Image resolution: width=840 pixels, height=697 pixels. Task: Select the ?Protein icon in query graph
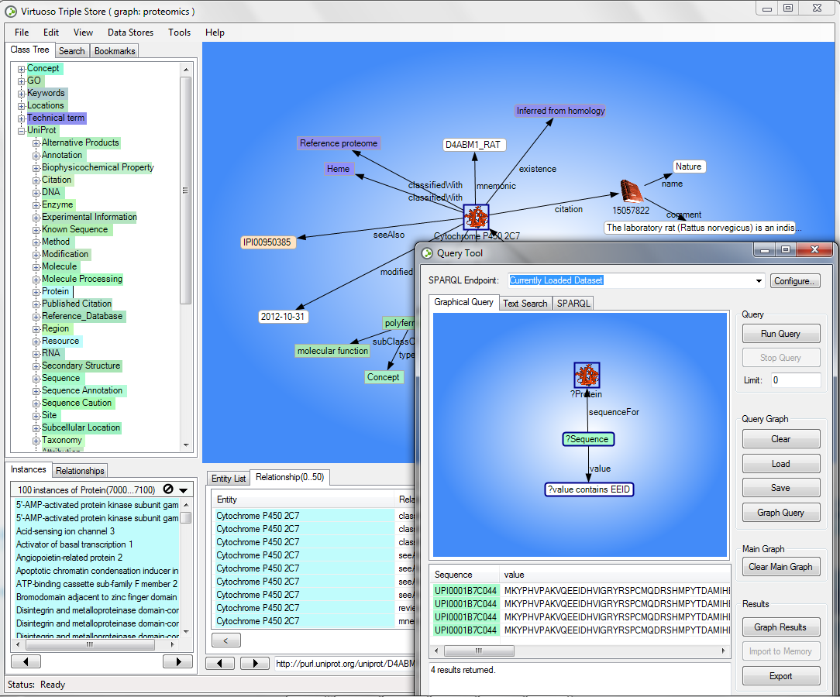tap(587, 376)
